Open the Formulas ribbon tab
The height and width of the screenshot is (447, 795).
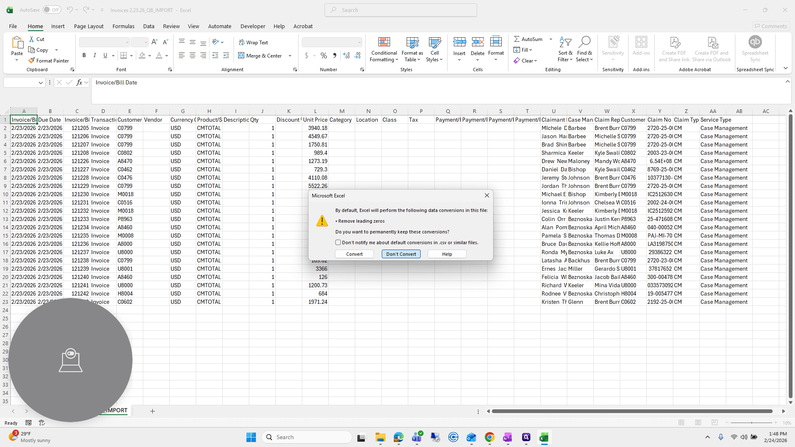point(123,26)
